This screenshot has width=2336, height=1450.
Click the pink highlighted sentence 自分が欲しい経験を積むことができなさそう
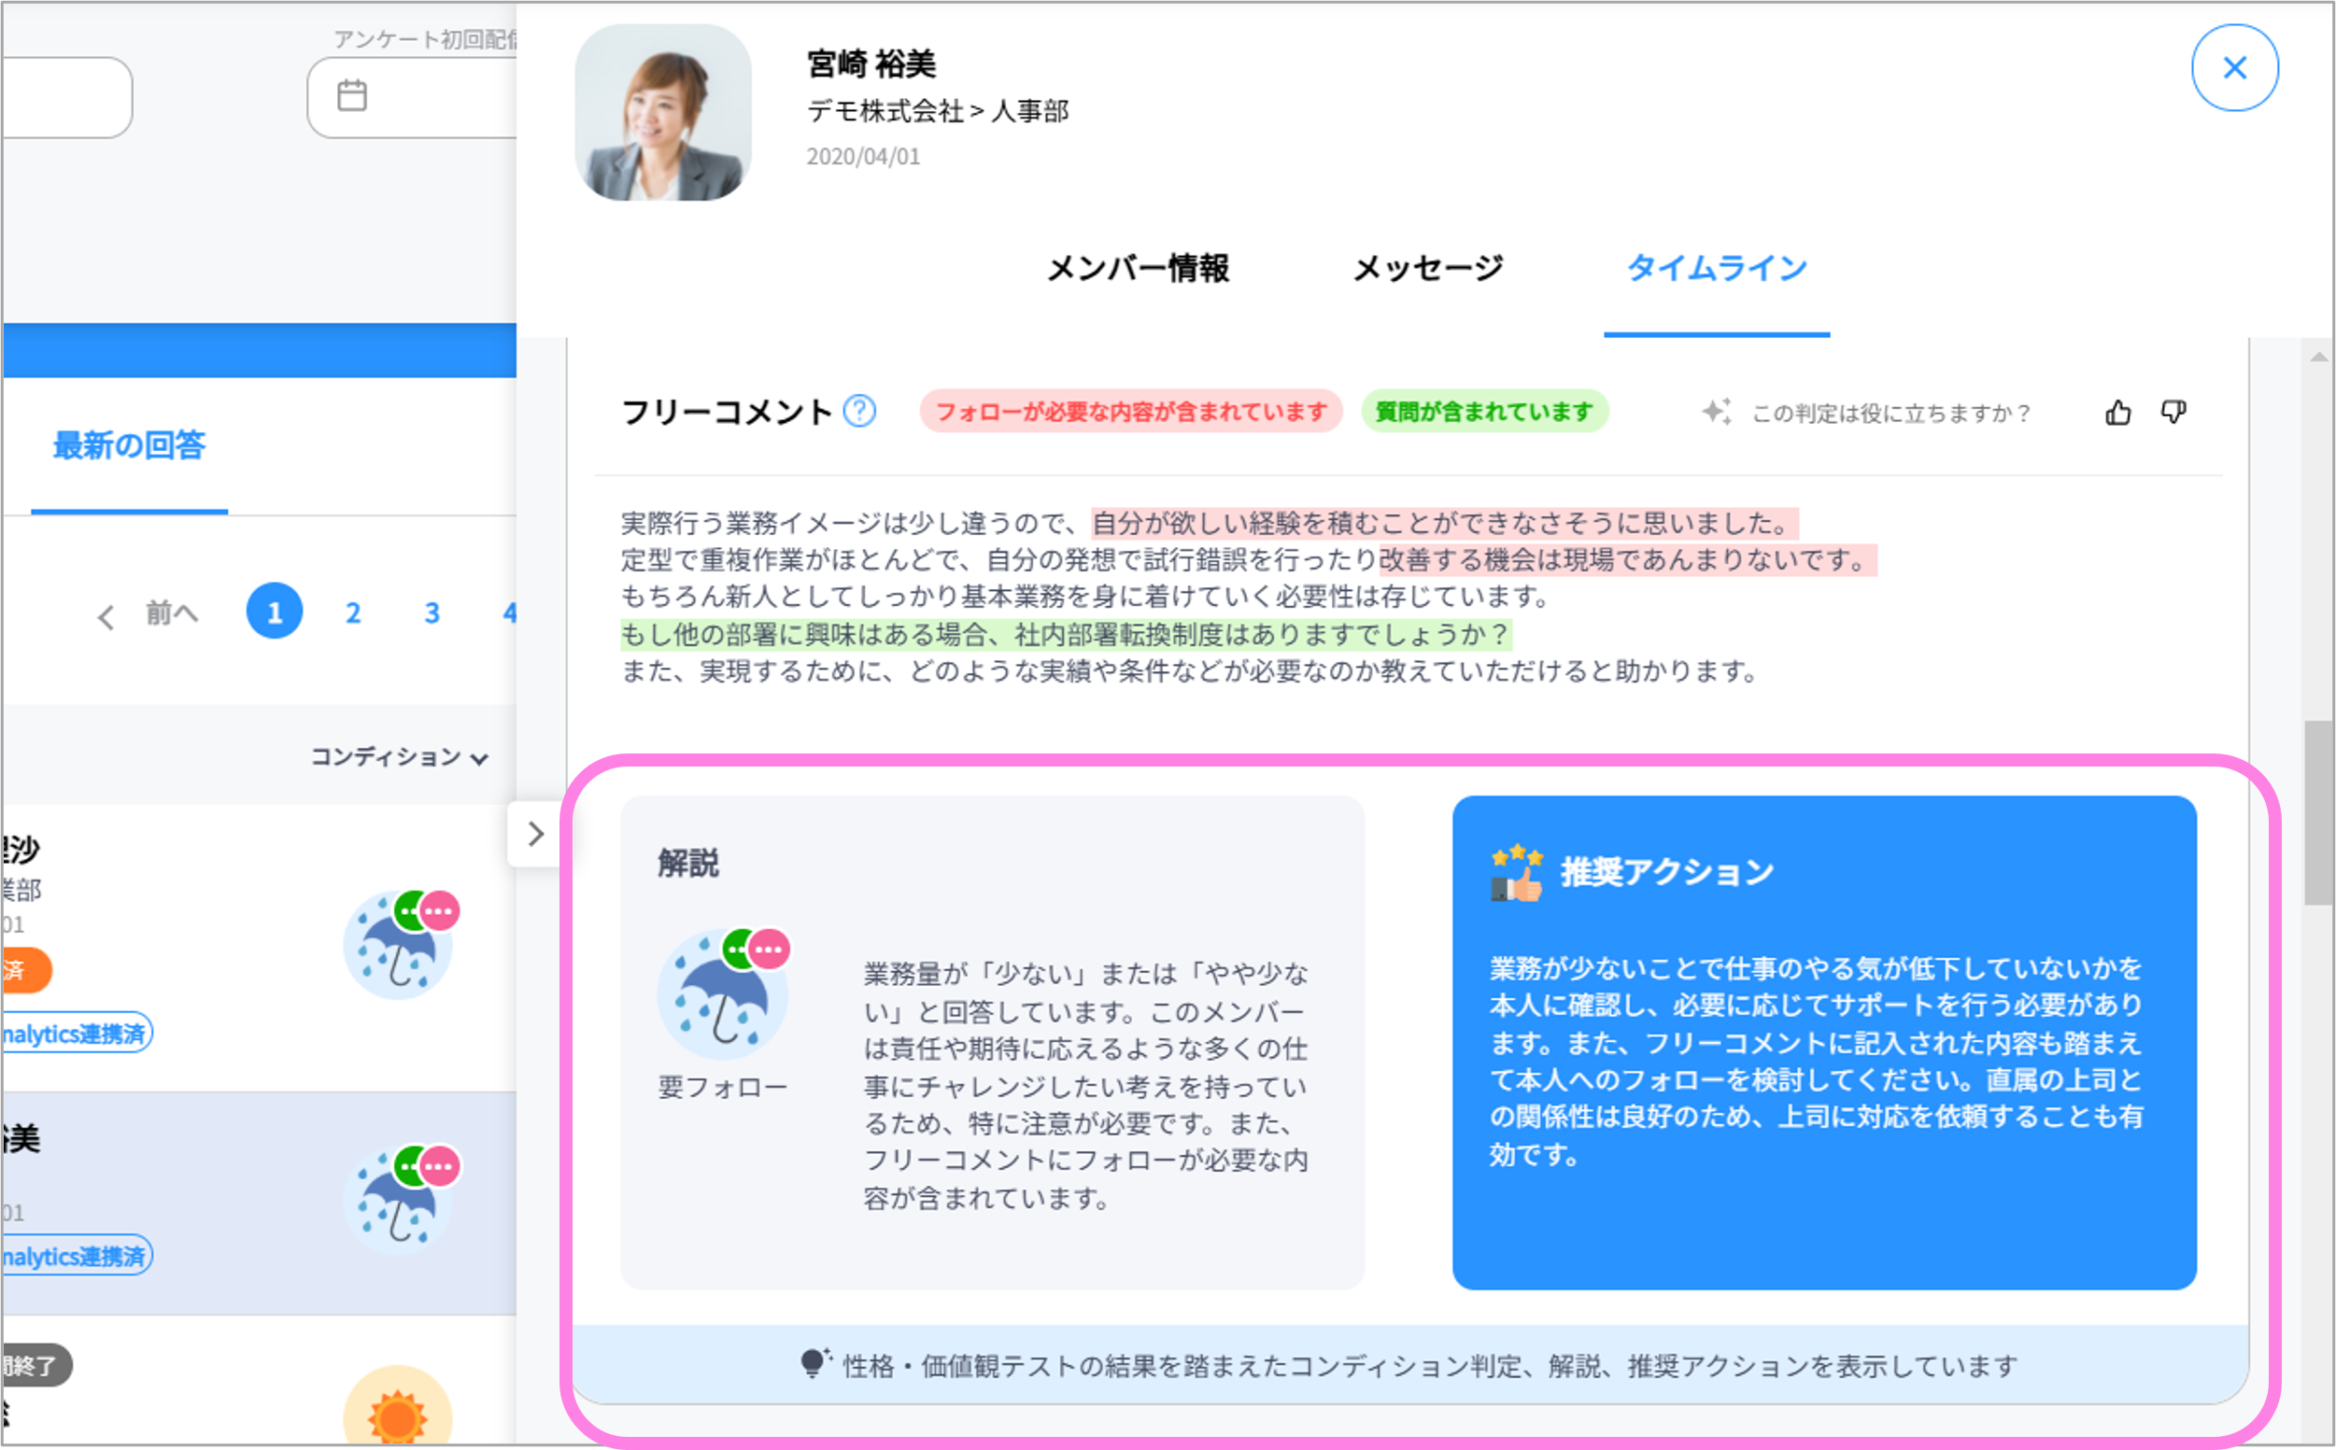click(x=1445, y=524)
